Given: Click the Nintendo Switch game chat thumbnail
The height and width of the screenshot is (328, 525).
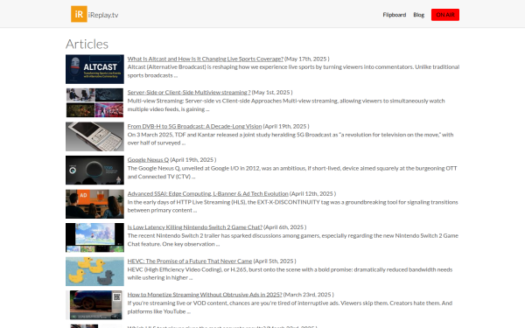Looking at the screenshot, I should click(94, 237).
